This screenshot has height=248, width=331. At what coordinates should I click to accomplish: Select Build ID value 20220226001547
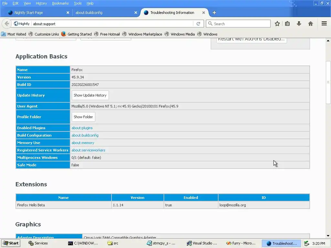[85, 85]
